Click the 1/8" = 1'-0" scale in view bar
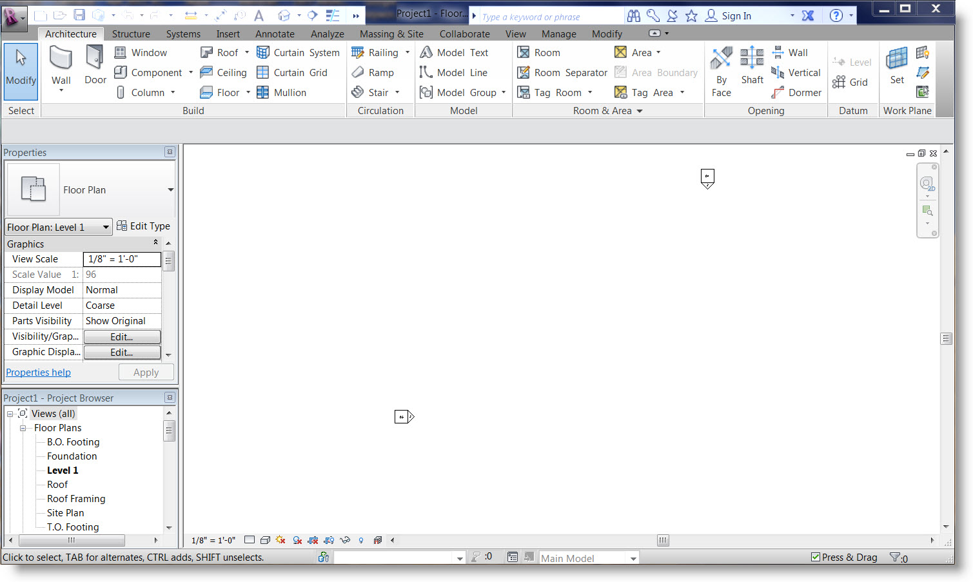Image resolution: width=973 pixels, height=582 pixels. (213, 540)
